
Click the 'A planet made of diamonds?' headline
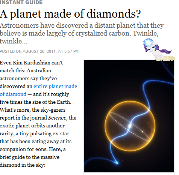(70, 14)
